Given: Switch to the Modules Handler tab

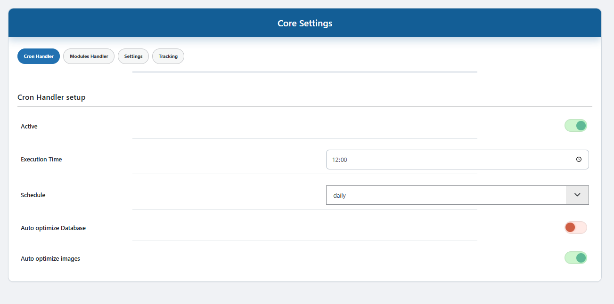Looking at the screenshot, I should (89, 56).
